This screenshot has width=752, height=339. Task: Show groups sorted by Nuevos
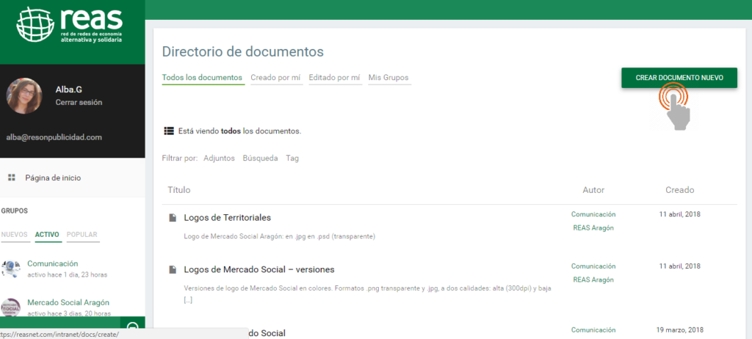click(15, 235)
